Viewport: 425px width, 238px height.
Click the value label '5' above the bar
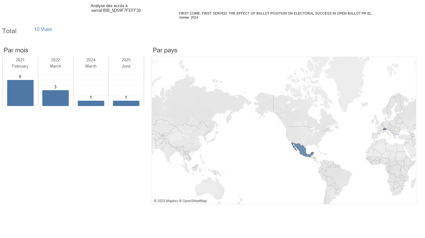click(x=20, y=77)
